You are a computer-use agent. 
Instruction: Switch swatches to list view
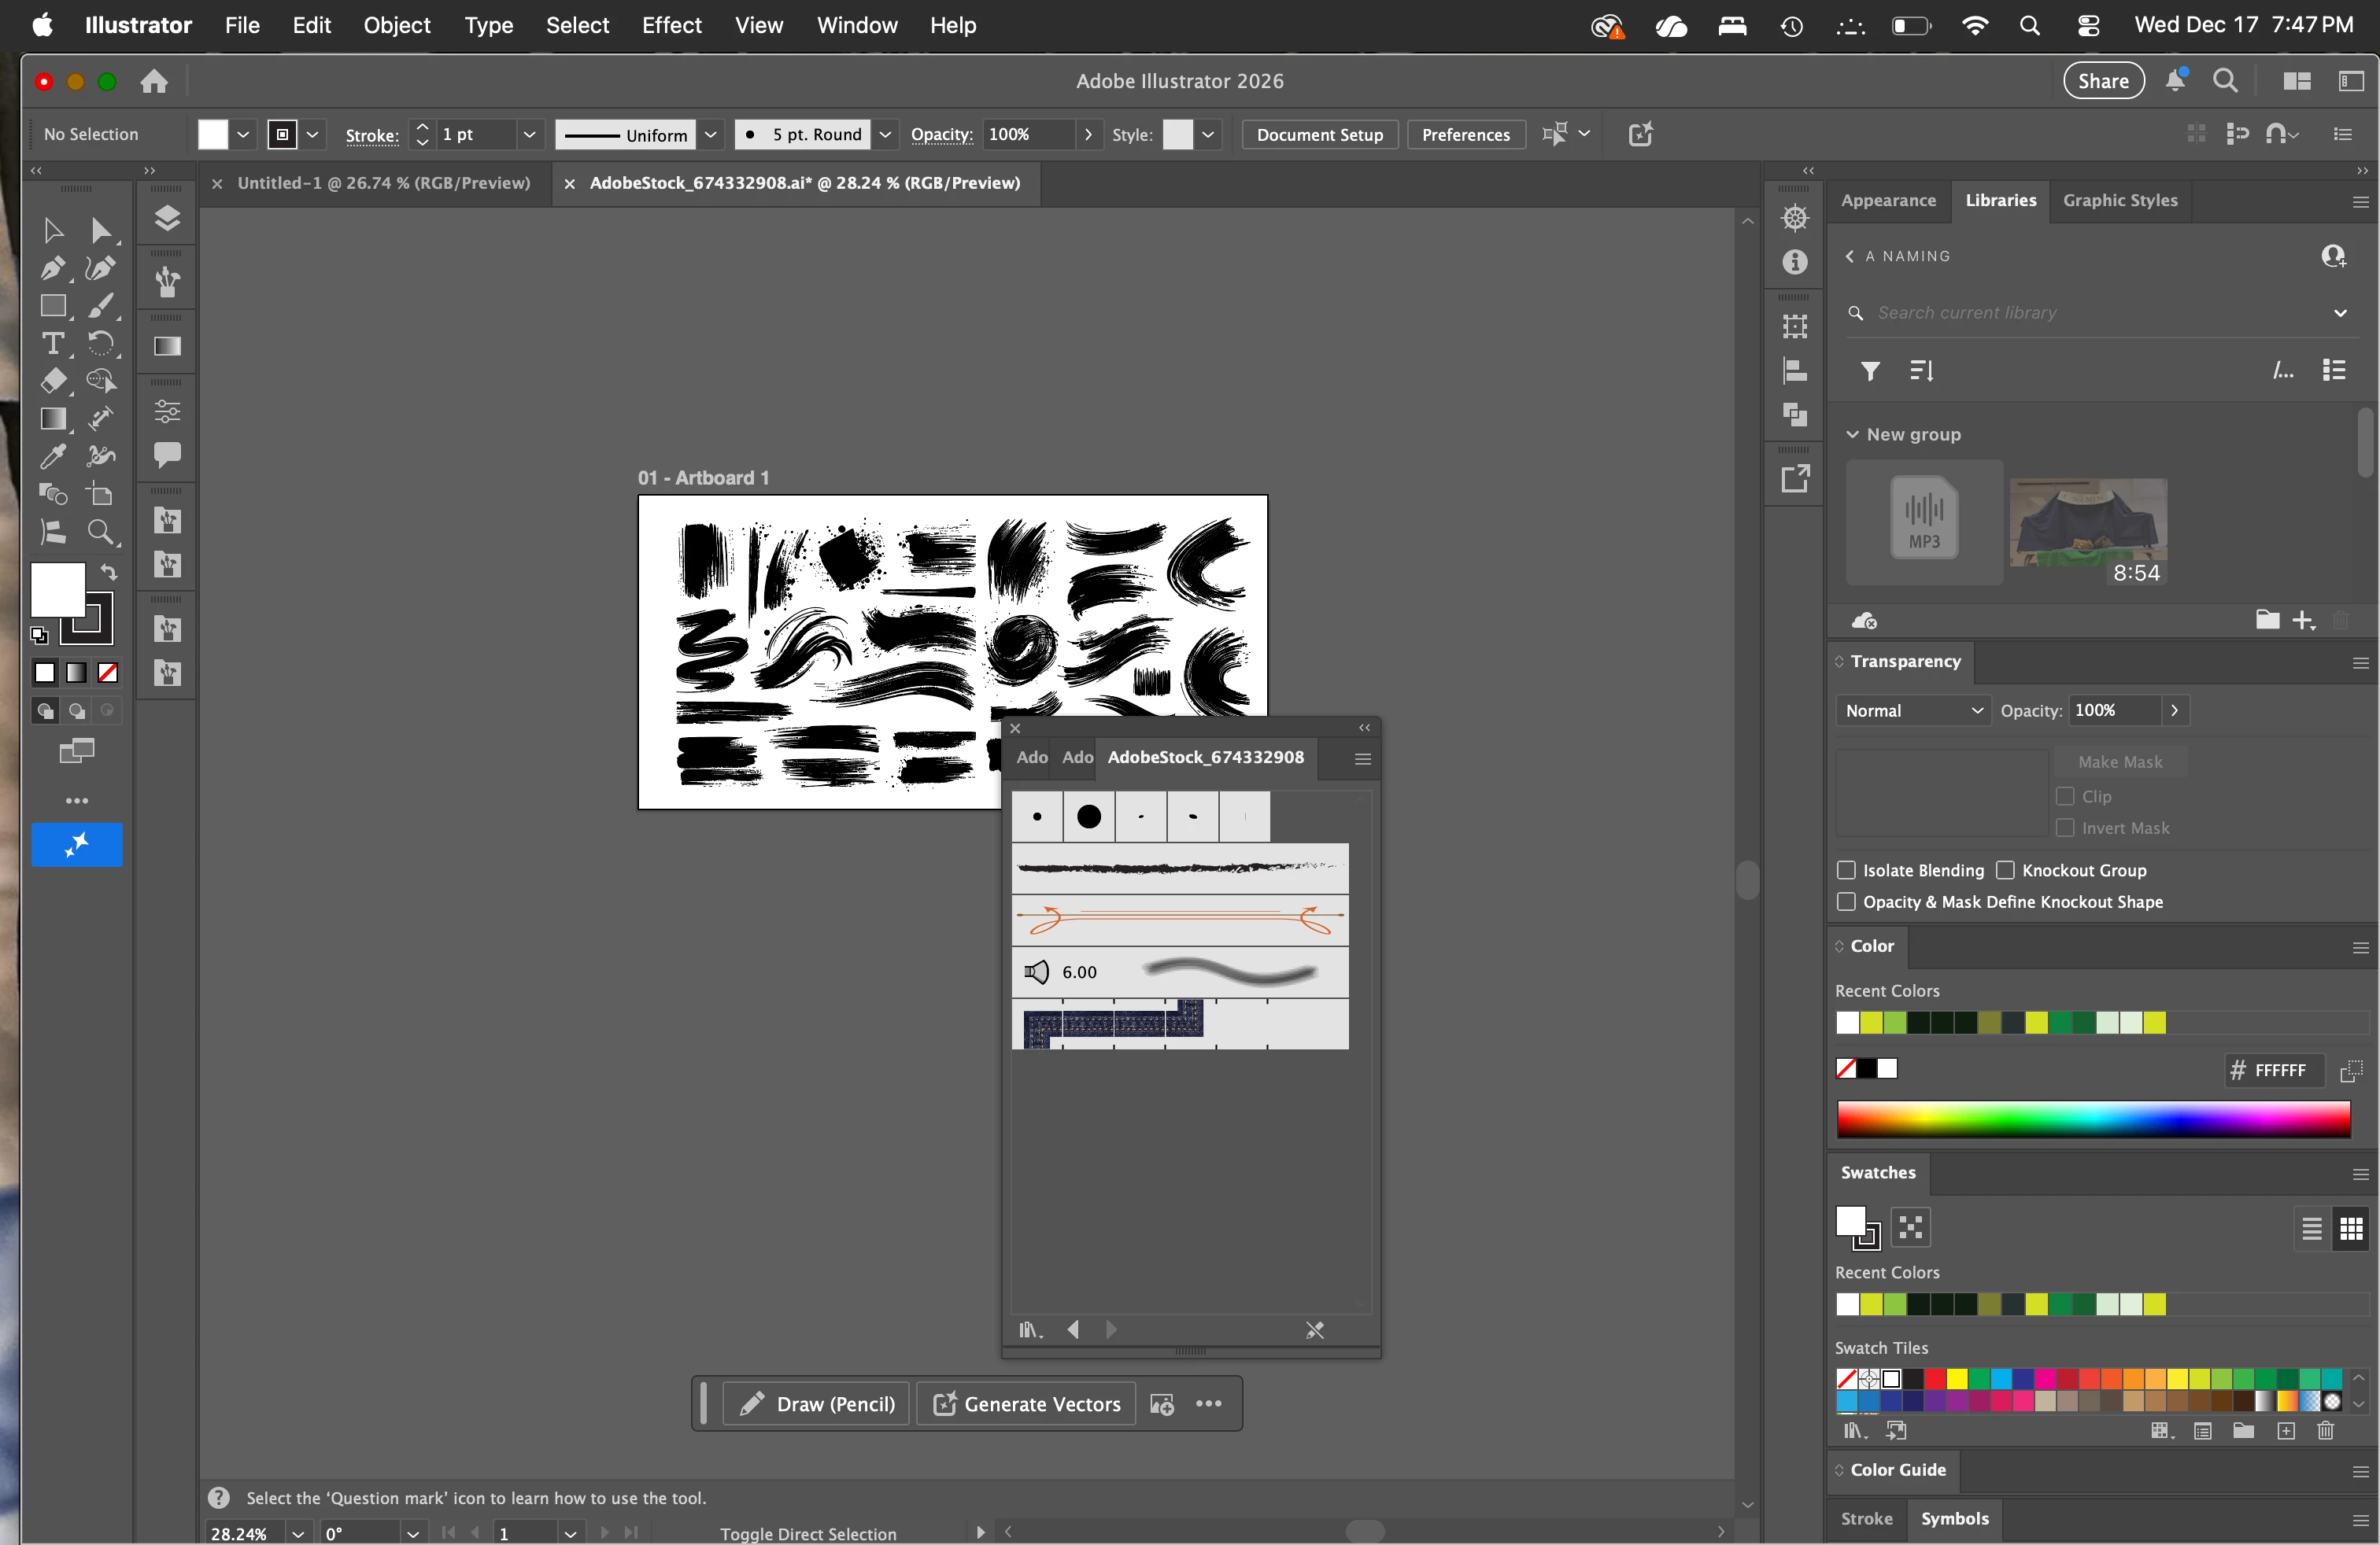coord(2312,1228)
